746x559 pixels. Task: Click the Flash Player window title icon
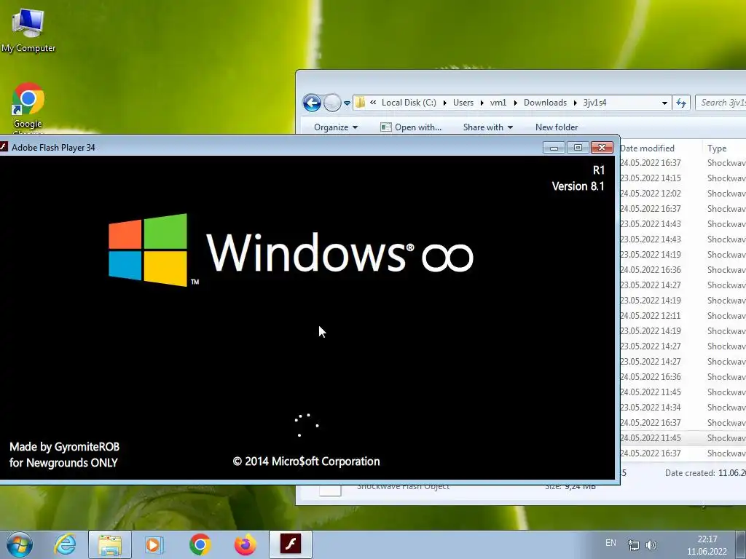pos(4,147)
